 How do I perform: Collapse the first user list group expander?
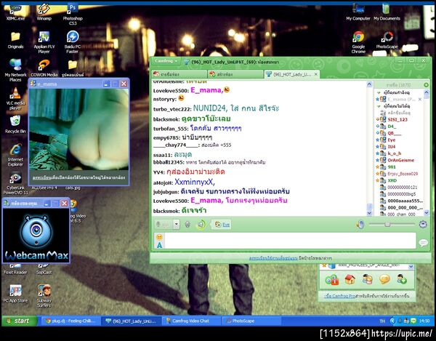(x=379, y=92)
